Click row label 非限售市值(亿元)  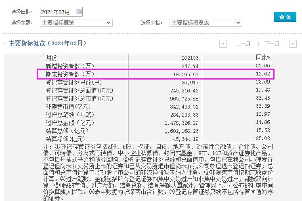coord(68,107)
